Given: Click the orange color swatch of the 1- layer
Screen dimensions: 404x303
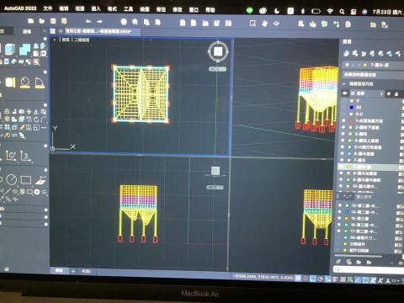Looking at the screenshot, I should coord(351,120).
